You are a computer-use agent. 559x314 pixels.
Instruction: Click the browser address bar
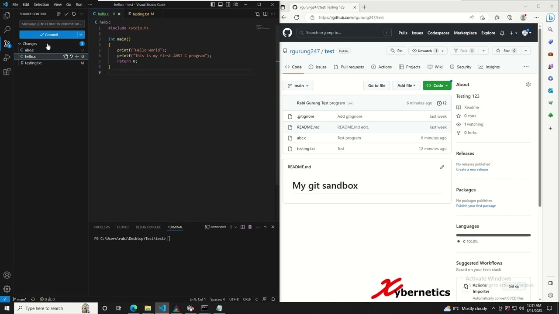pos(389,17)
